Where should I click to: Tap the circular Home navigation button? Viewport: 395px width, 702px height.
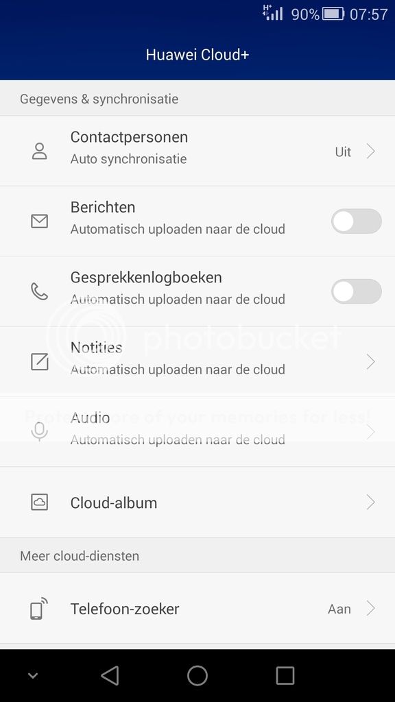point(197,675)
